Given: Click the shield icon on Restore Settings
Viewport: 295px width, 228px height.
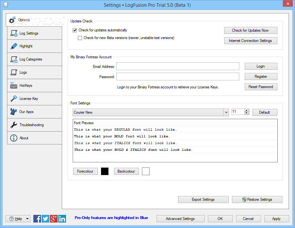Looking at the screenshot, I should (x=244, y=199).
